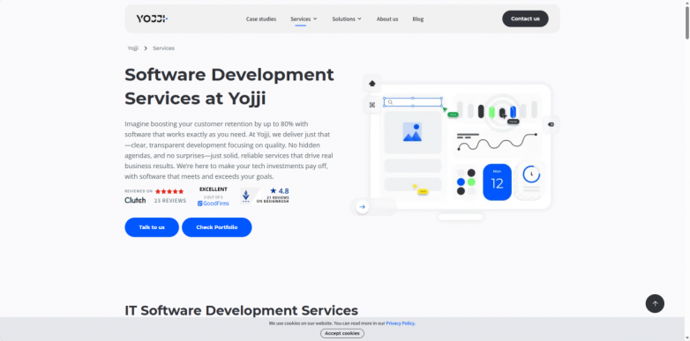Click the command key icon tile
The height and width of the screenshot is (341, 690).
[x=372, y=105]
